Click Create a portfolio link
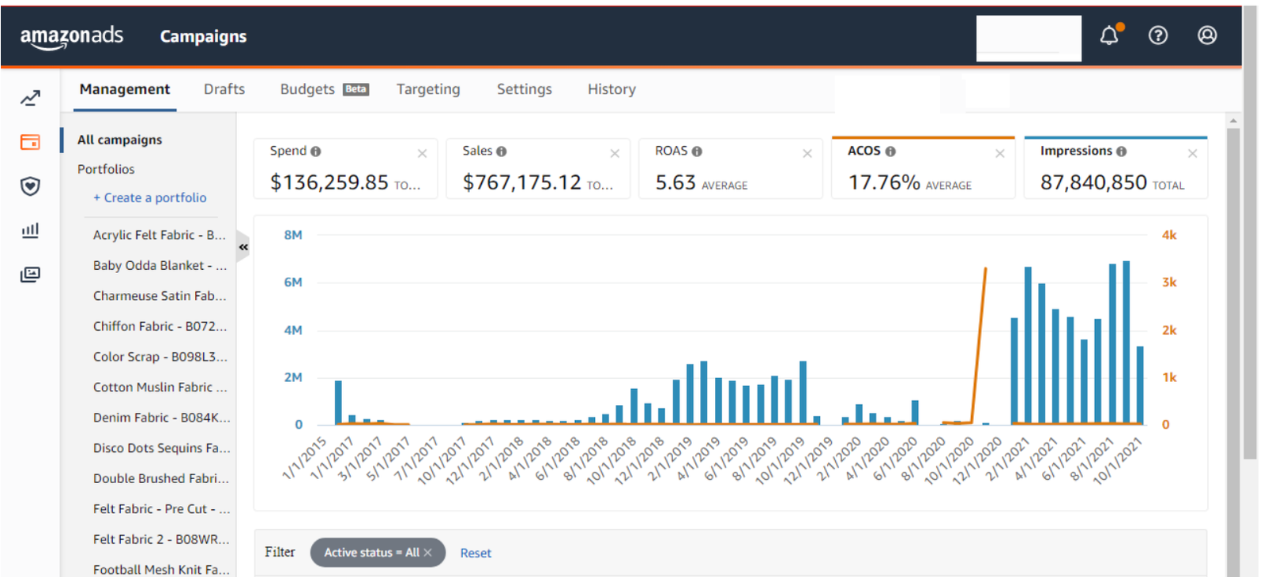Screen dimensions: 1264x577 [x=150, y=198]
